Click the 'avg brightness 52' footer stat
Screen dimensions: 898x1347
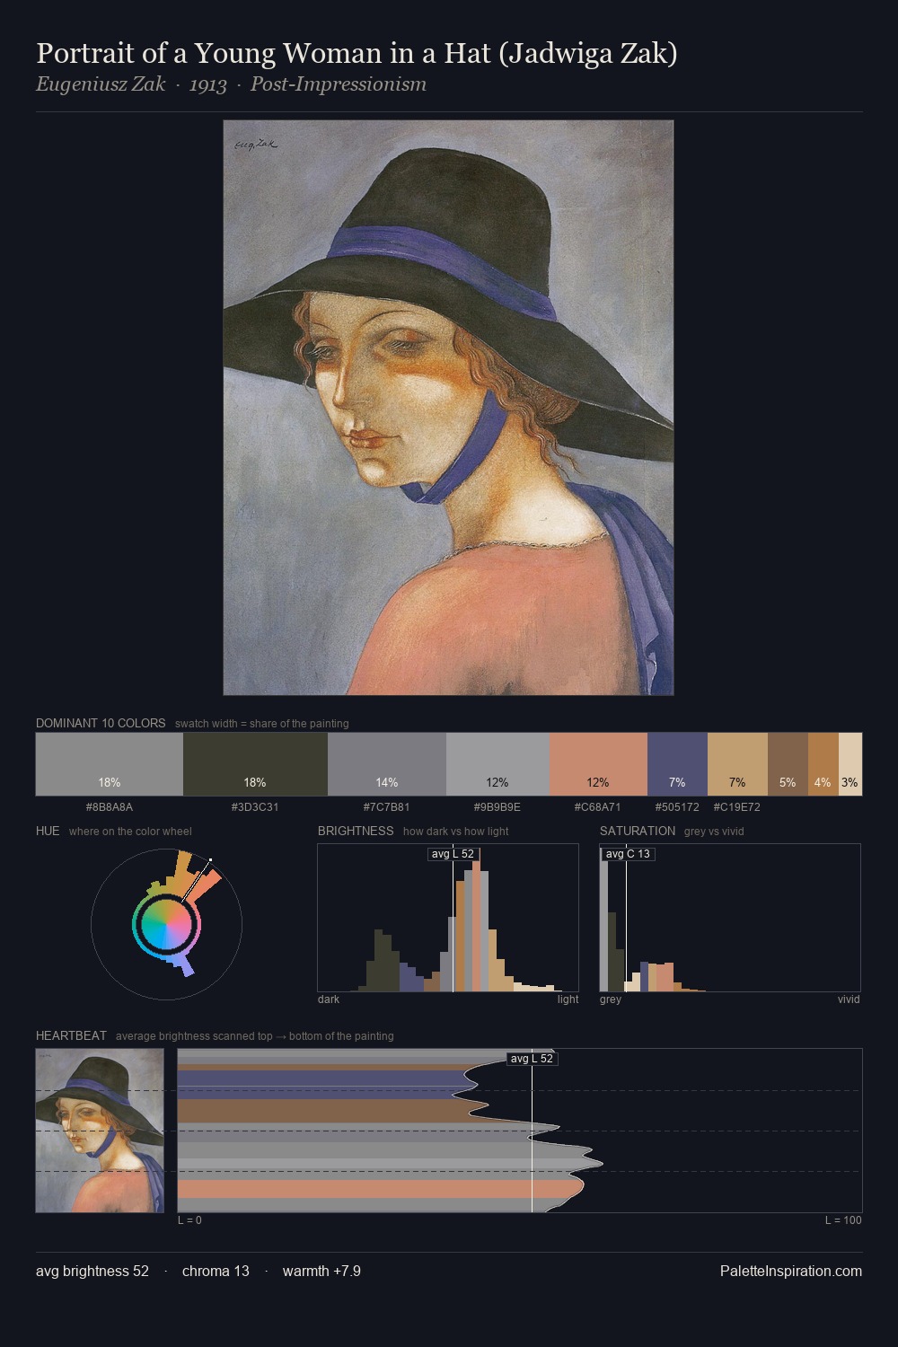click(92, 1271)
